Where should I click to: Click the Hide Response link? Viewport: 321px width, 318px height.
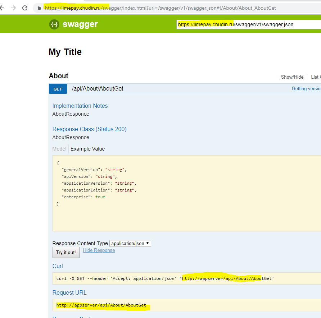[99, 250]
